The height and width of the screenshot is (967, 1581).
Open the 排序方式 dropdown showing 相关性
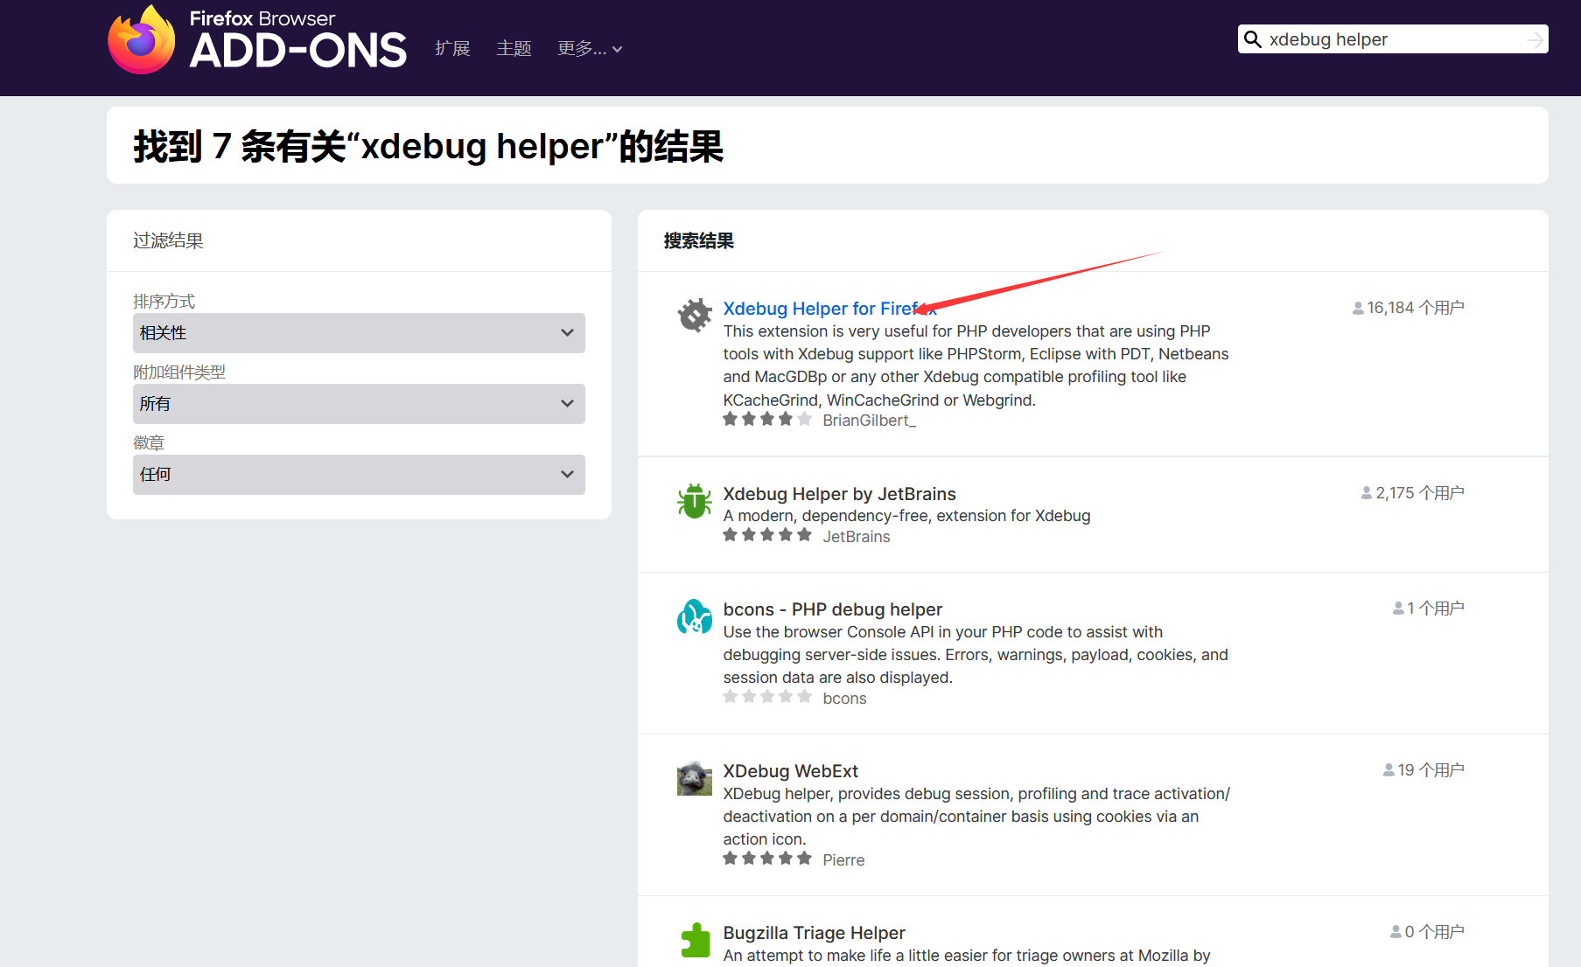click(x=359, y=333)
